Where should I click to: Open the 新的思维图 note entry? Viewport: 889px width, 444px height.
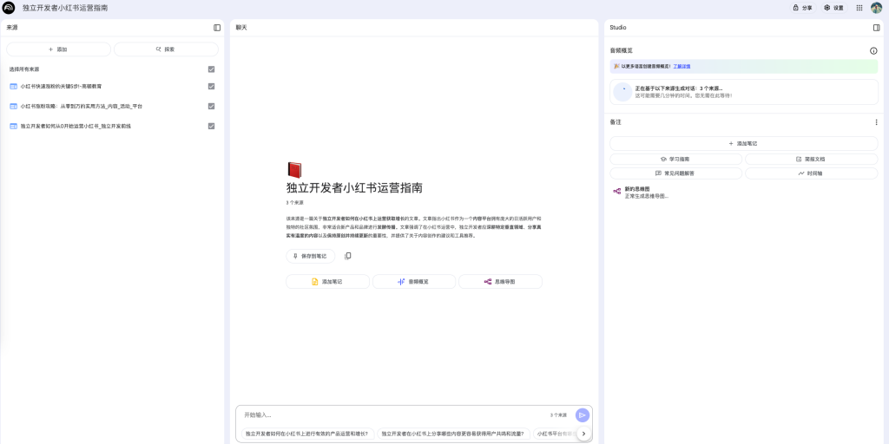pos(744,192)
